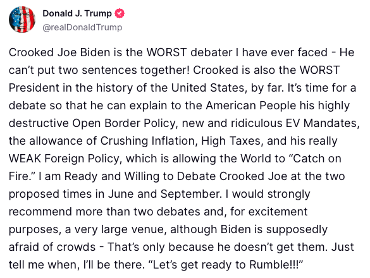370x278 pixels.
Task: Click the words "afraid of crowds"
Action: point(52,247)
